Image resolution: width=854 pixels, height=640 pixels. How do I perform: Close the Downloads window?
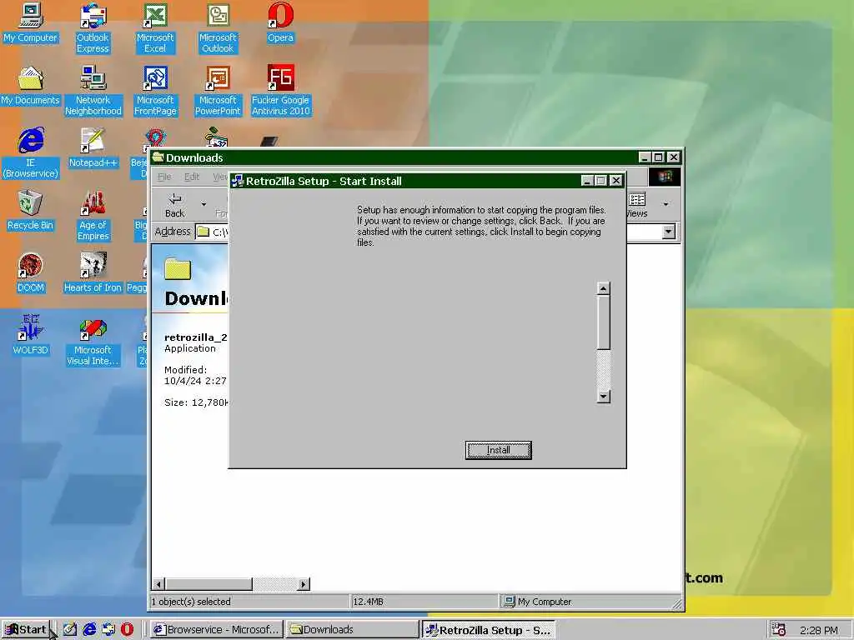pos(674,157)
